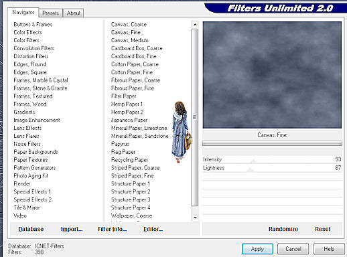
Task: Choose Cotton Paper, Coarse filter
Action: tap(135, 64)
